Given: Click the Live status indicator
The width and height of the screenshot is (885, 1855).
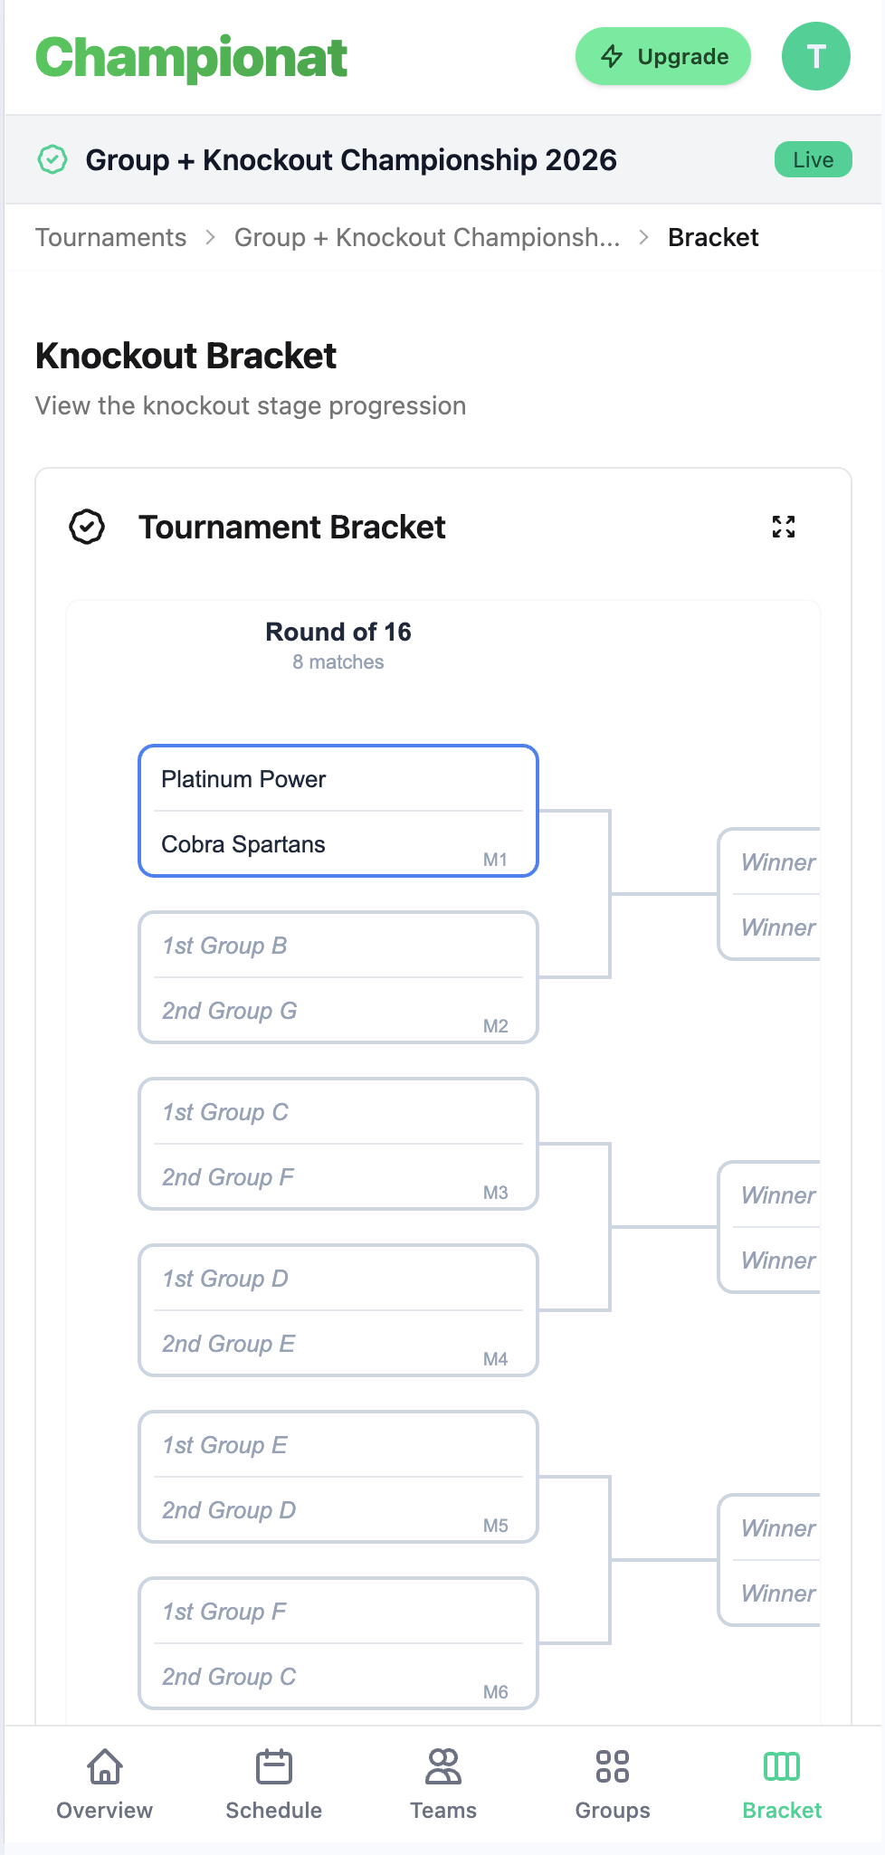Looking at the screenshot, I should (812, 159).
